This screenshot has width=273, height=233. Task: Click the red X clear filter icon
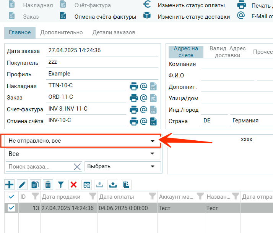click(74, 185)
